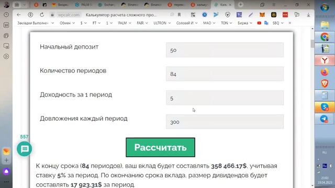335x188 pixels.
Task: Focus the Количество периодов input field
Action: click(225, 74)
